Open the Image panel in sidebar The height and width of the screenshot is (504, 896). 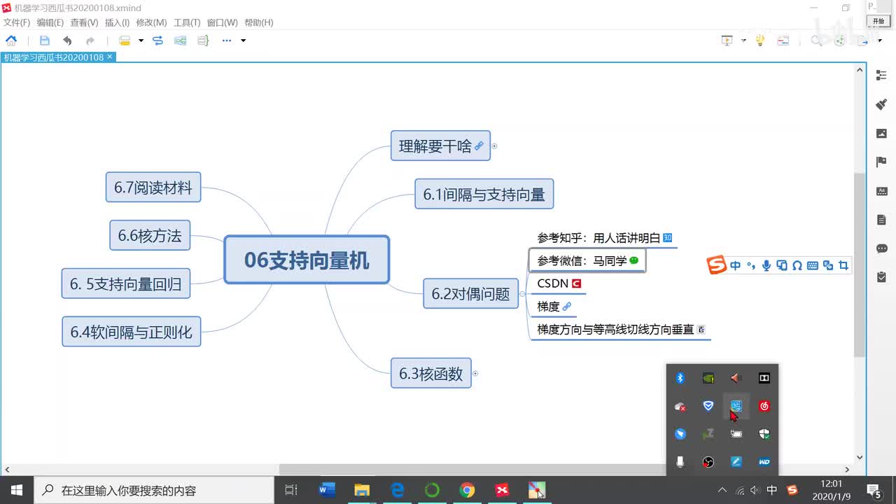(x=881, y=133)
